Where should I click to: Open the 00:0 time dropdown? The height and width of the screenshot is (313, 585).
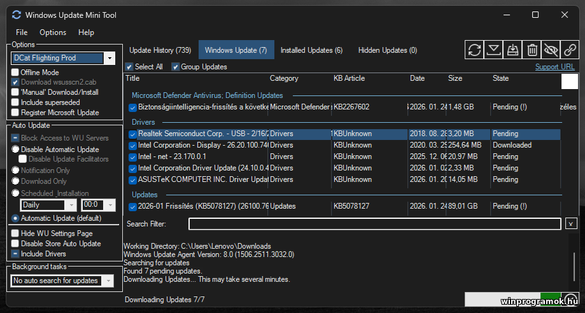[x=110, y=205]
